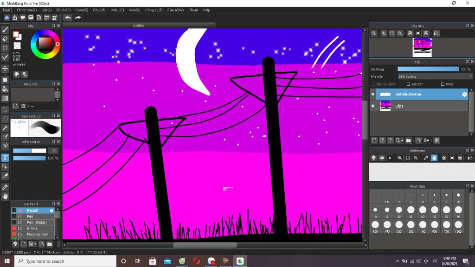Open Microsoft Store from taskbar

point(153,261)
